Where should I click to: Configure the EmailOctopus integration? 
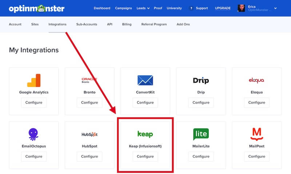34,156
